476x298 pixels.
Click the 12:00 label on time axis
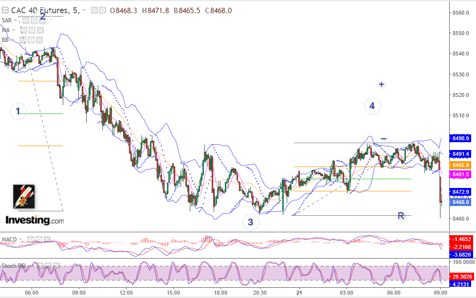pyautogui.click(x=126, y=293)
